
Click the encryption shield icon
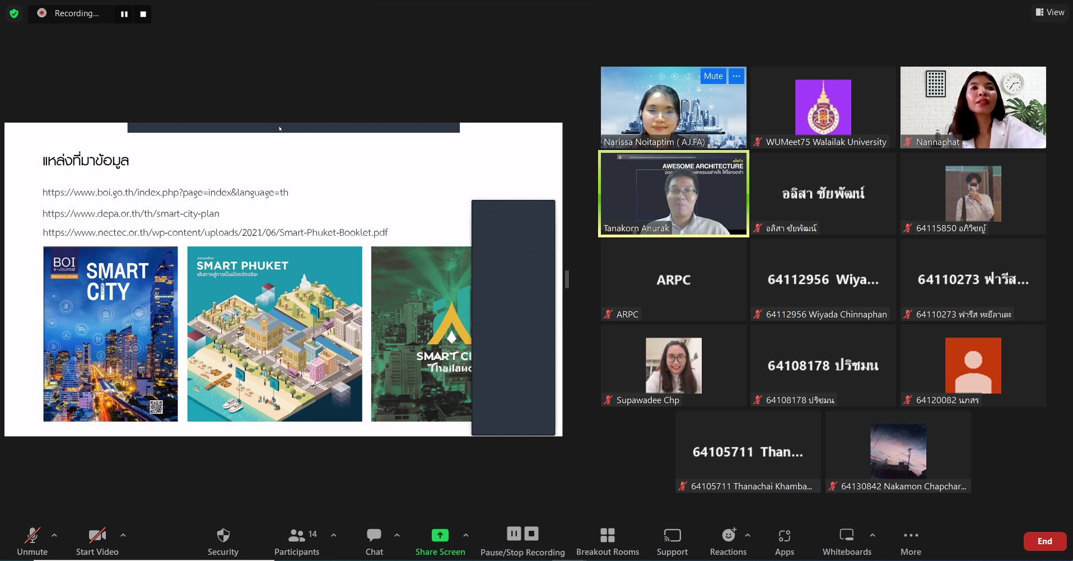[x=14, y=13]
